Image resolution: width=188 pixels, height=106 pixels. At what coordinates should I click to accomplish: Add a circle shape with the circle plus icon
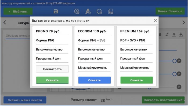coord(99,12)
